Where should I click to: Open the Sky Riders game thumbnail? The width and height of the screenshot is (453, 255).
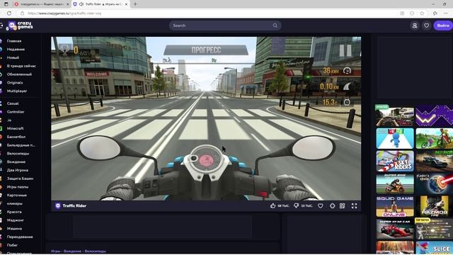point(395,161)
